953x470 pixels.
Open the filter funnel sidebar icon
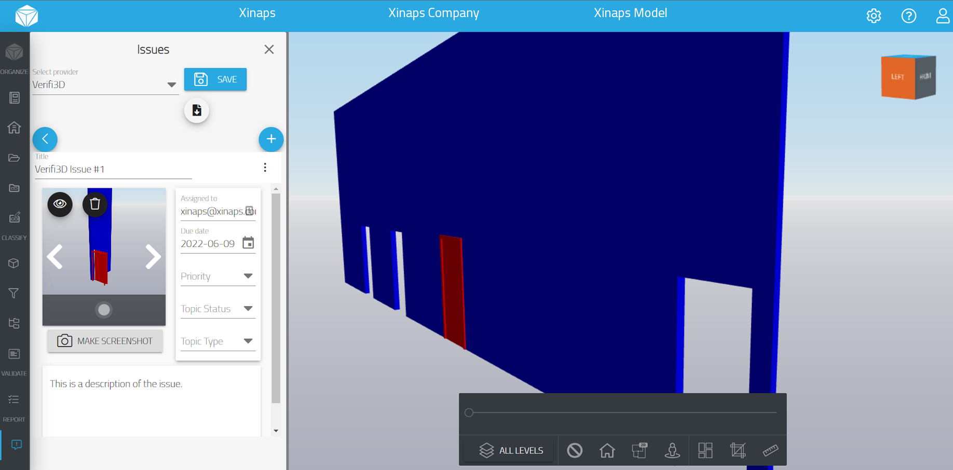pyautogui.click(x=14, y=294)
